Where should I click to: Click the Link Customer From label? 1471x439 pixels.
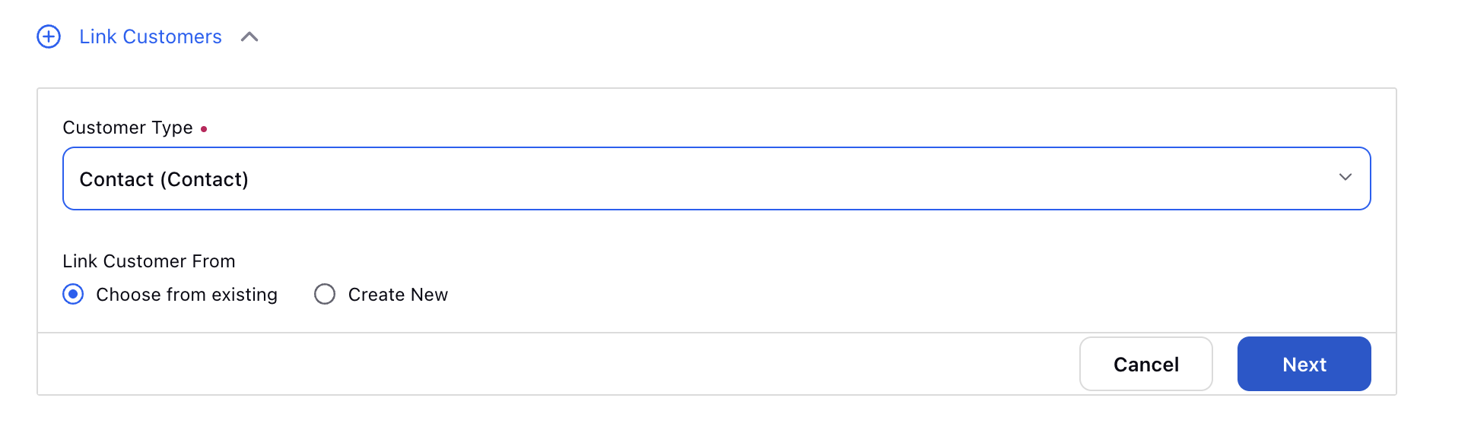click(149, 261)
